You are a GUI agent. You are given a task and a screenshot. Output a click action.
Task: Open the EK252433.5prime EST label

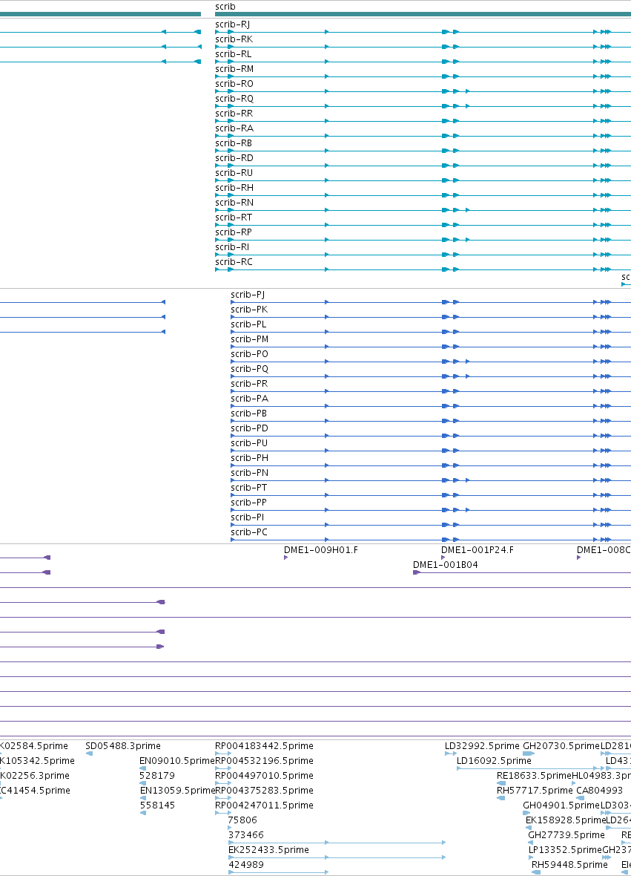click(x=268, y=850)
